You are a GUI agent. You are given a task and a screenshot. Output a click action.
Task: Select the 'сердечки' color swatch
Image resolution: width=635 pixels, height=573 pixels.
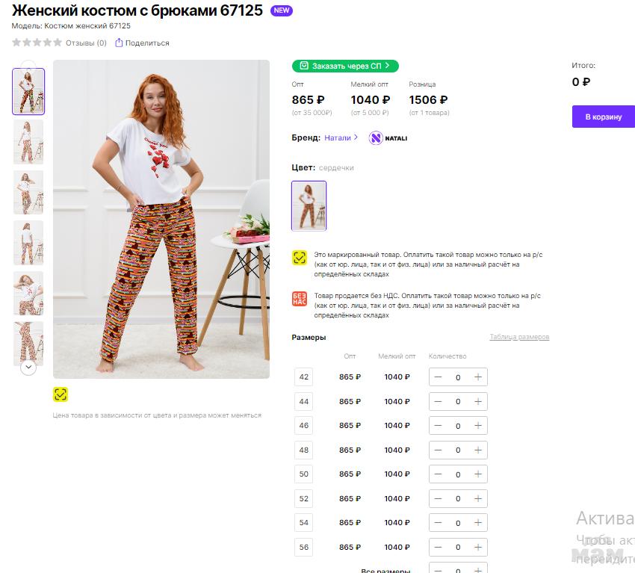point(309,205)
